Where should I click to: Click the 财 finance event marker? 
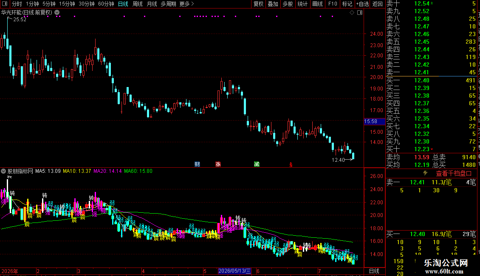197,164
